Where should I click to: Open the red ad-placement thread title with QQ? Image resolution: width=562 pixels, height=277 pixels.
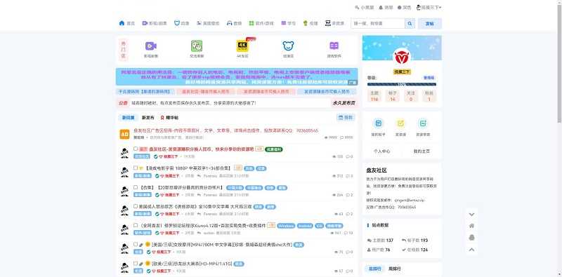(x=226, y=131)
